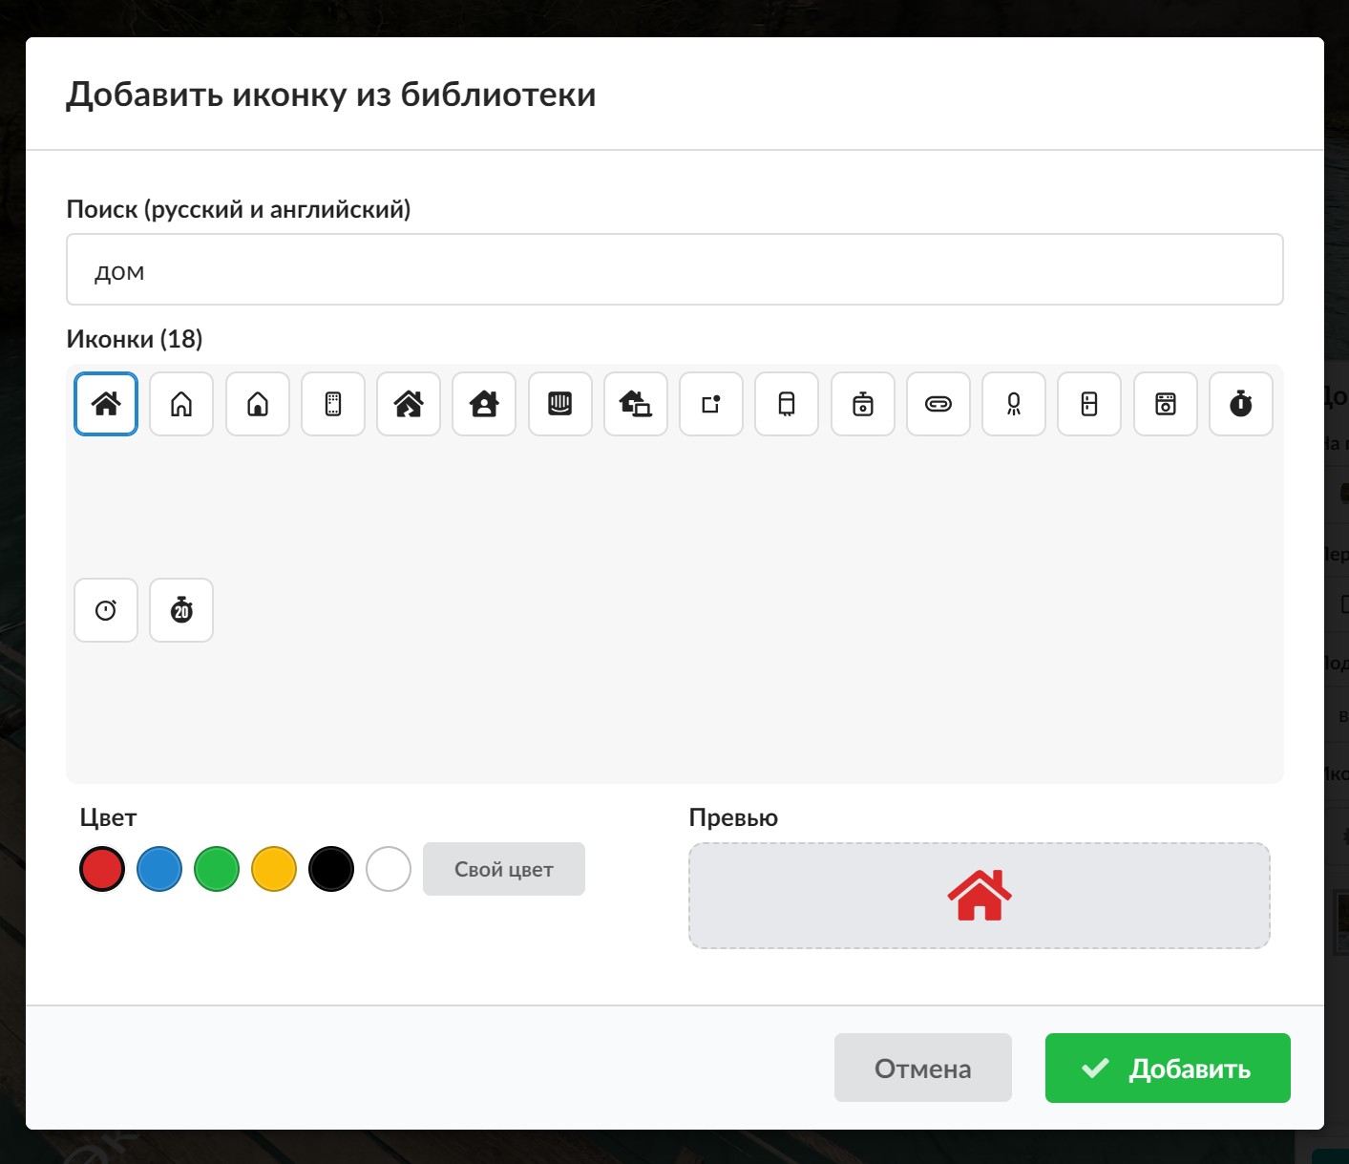
Task: Select the first solid house icon
Action: (x=106, y=404)
